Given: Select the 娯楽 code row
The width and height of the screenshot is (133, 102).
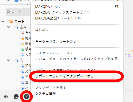Looking at the screenshot, I should (x=28, y=49).
